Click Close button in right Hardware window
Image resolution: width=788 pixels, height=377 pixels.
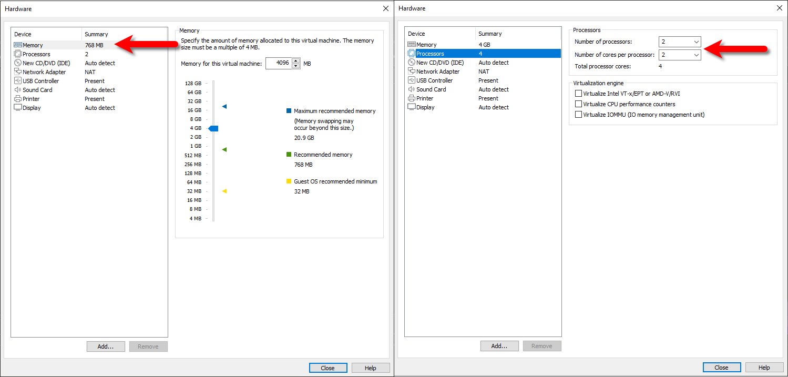click(x=722, y=368)
